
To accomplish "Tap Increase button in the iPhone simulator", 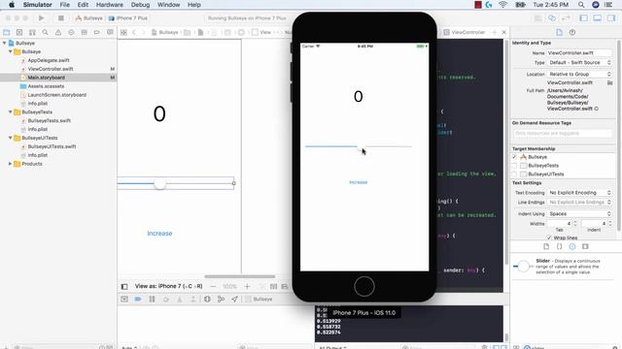I will click(x=359, y=182).
